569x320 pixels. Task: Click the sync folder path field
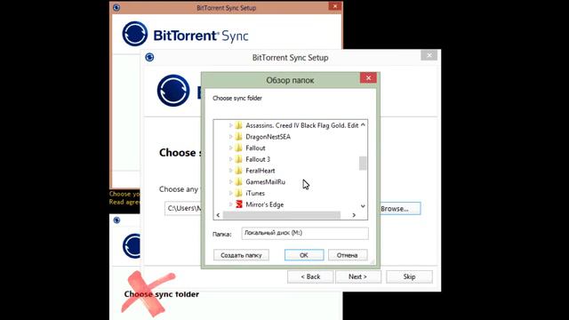tap(183, 209)
